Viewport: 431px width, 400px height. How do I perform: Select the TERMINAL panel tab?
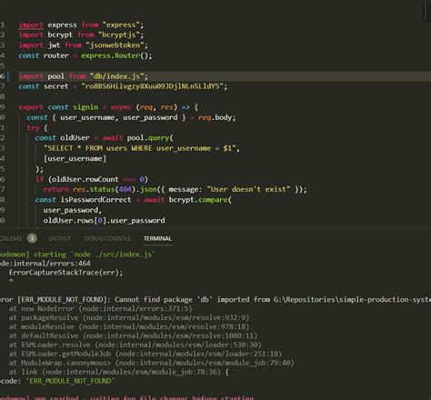157,238
